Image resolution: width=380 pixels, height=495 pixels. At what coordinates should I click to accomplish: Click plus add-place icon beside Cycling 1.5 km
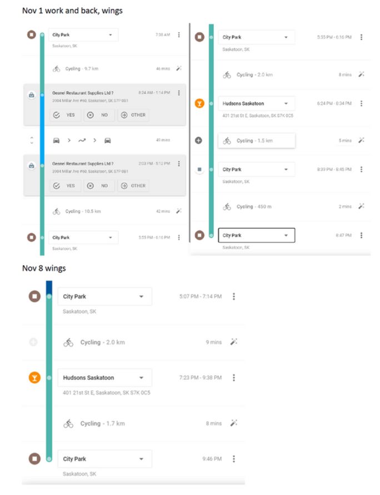tap(199, 141)
